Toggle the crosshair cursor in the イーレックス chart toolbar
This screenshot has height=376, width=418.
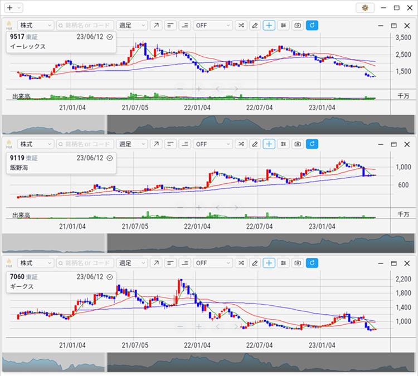pos(269,26)
